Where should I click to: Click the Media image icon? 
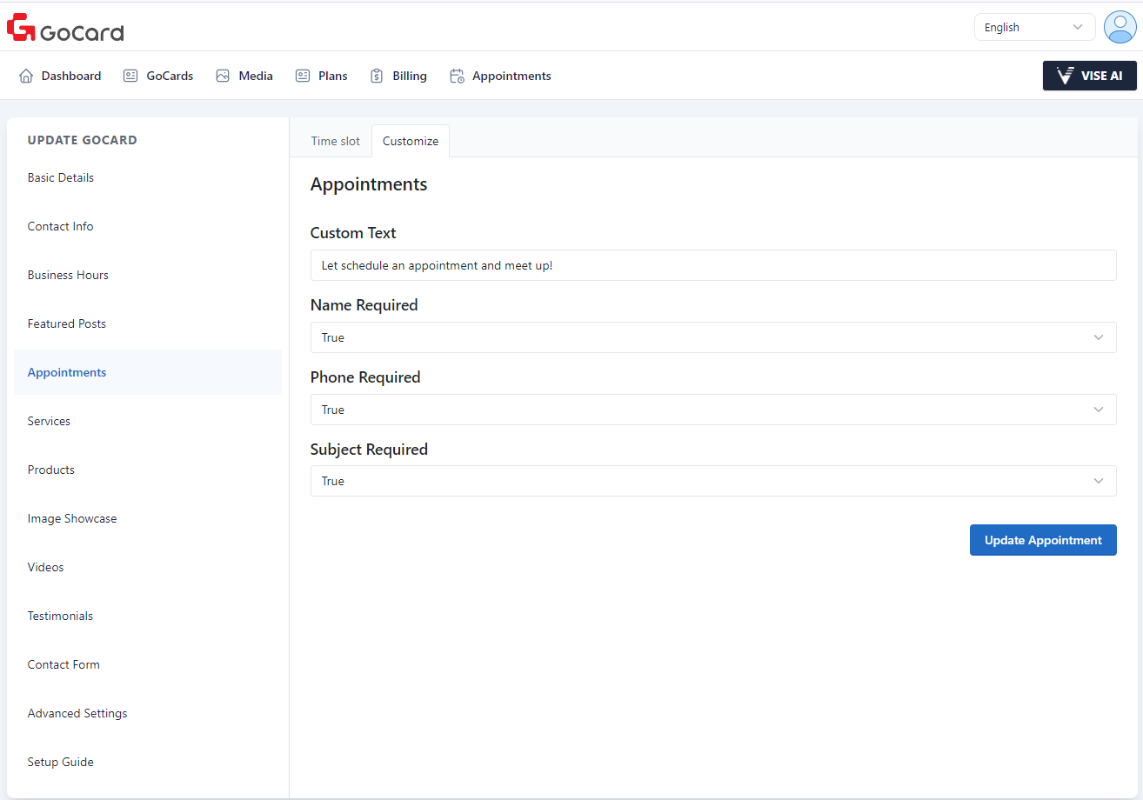pos(223,76)
